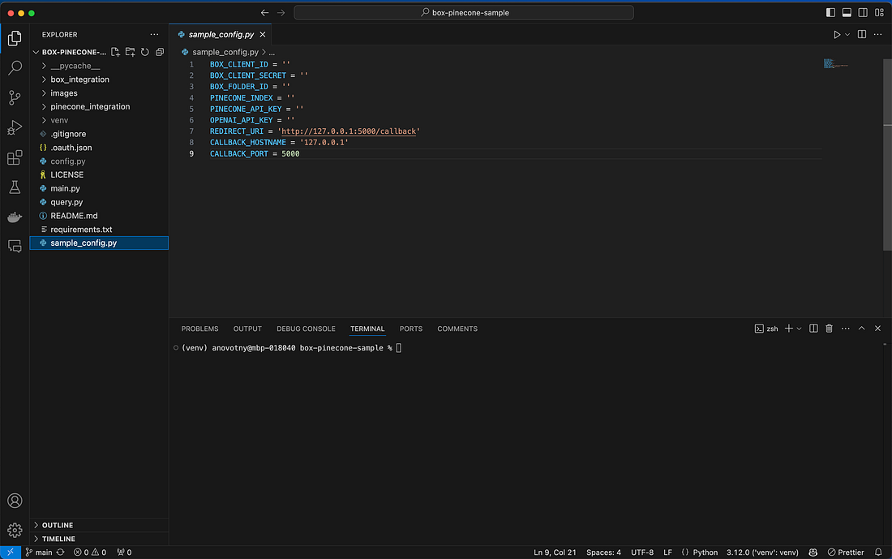Click the main branch in status bar
This screenshot has height=559, width=892.
pyautogui.click(x=39, y=553)
